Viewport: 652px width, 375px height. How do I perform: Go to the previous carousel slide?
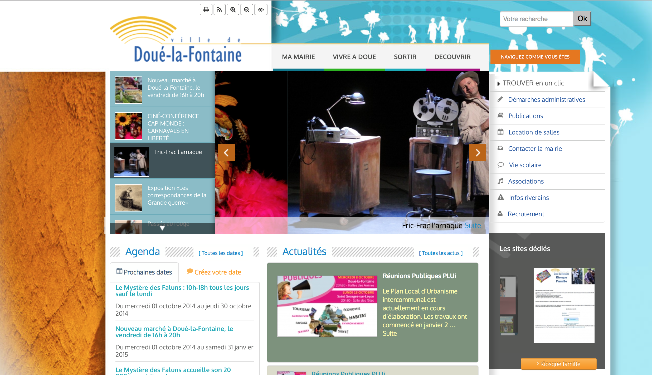tap(226, 152)
